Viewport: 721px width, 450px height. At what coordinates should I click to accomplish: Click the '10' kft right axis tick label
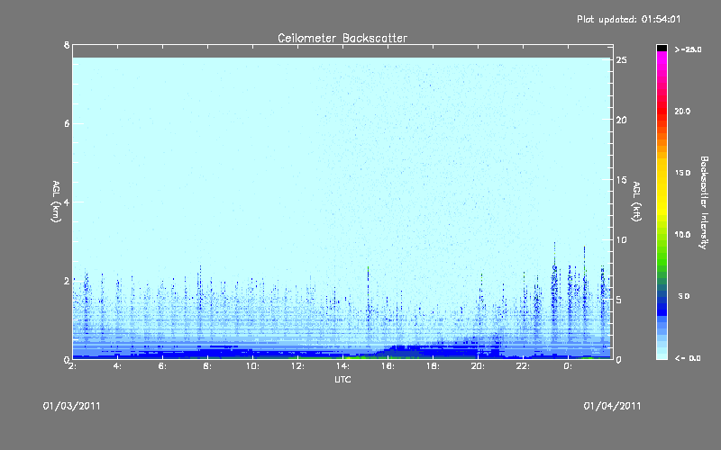point(622,239)
